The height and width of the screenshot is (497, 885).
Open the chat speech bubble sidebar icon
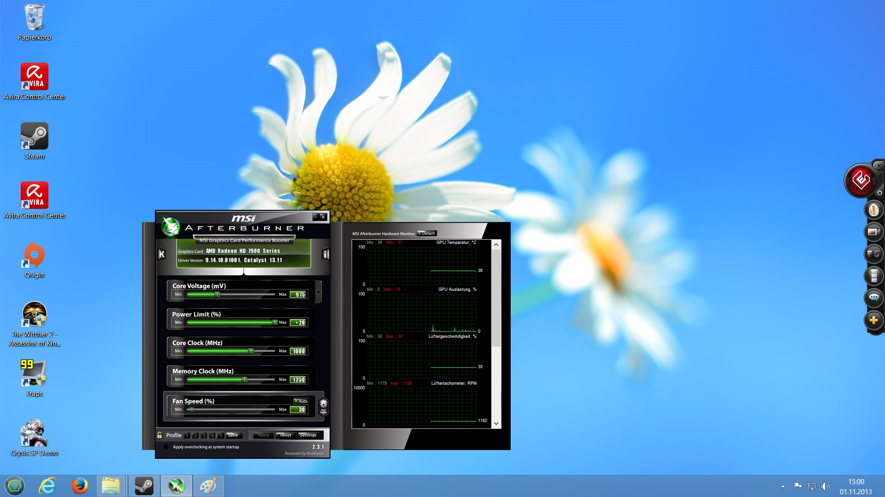pyautogui.click(x=873, y=297)
